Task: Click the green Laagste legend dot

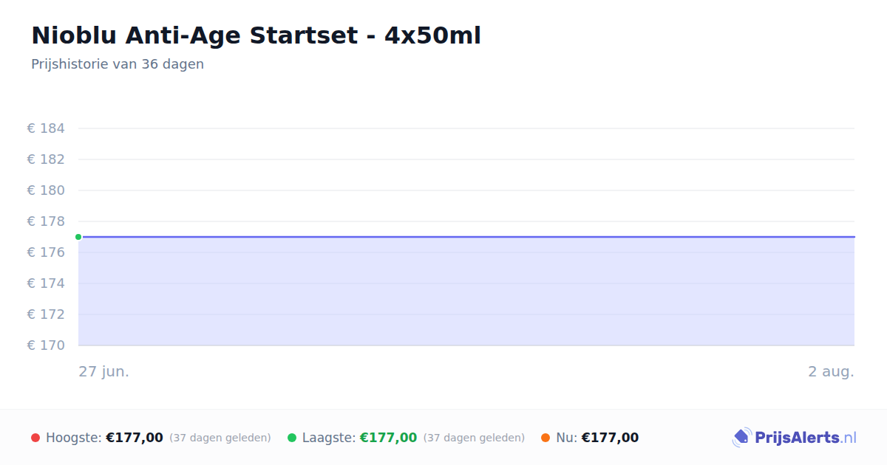Action: tap(292, 438)
